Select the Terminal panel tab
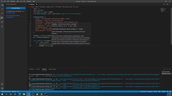Viewport: 172px width, 96px height. tap(44, 69)
